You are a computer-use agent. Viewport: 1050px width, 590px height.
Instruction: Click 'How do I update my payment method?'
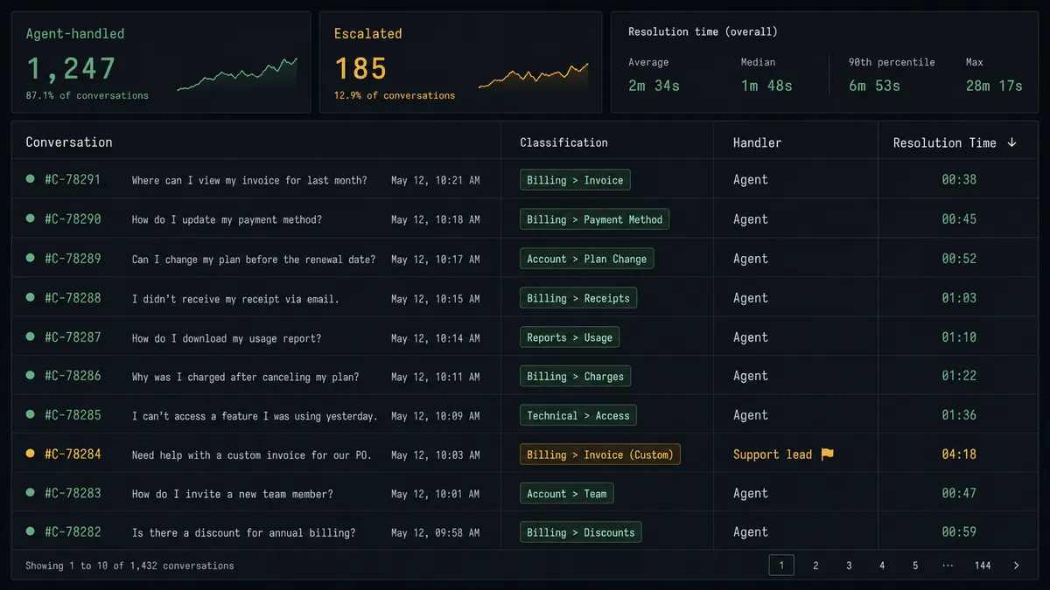[x=227, y=219]
